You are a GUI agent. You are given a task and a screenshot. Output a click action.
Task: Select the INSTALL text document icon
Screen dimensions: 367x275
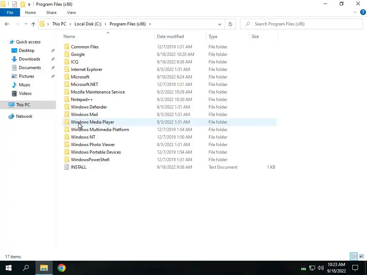click(x=67, y=167)
